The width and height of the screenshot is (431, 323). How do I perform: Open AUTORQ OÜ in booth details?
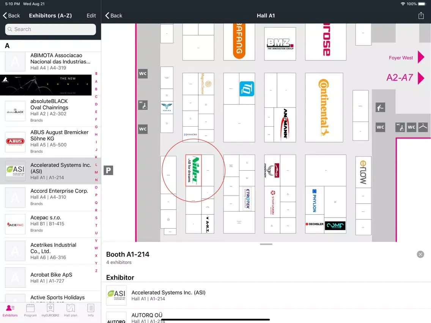(x=266, y=316)
